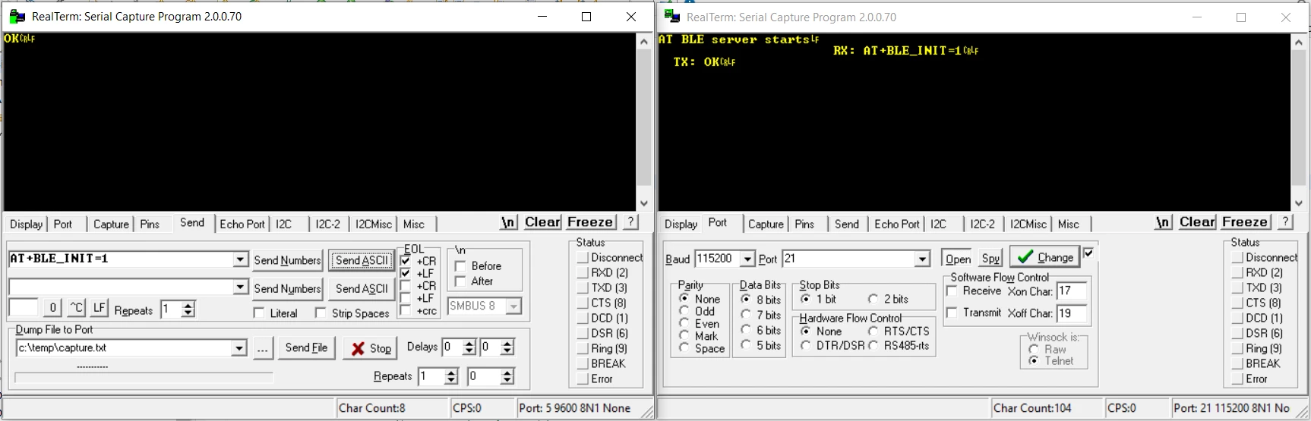Viewport: 1311px width, 421px height.
Task: Click top Send Numbers button
Action: click(287, 260)
